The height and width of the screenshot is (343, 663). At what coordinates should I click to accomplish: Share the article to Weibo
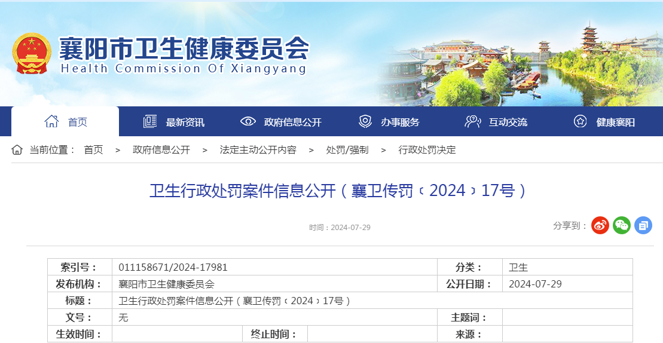tap(600, 225)
